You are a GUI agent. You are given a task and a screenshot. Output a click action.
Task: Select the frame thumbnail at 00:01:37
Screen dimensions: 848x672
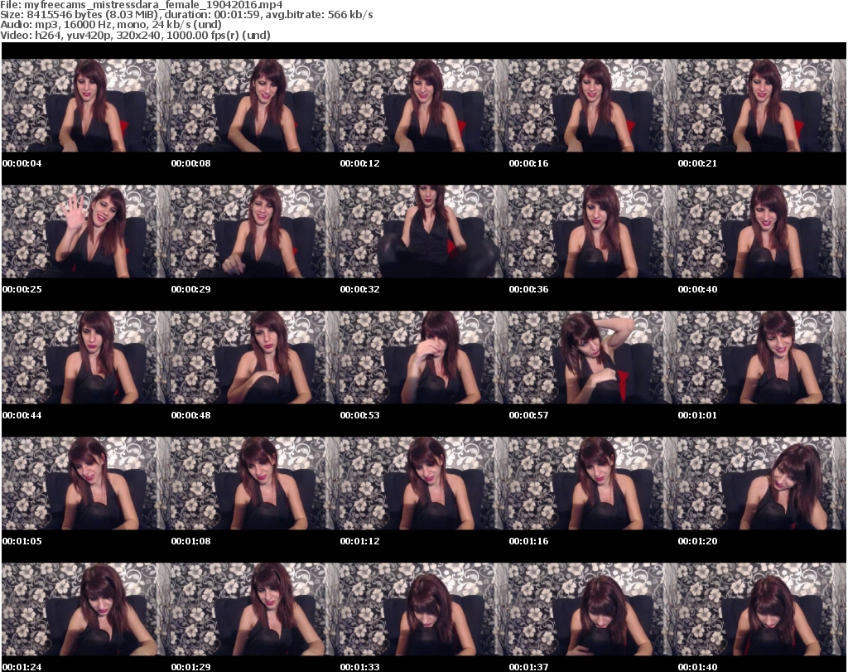tap(593, 609)
